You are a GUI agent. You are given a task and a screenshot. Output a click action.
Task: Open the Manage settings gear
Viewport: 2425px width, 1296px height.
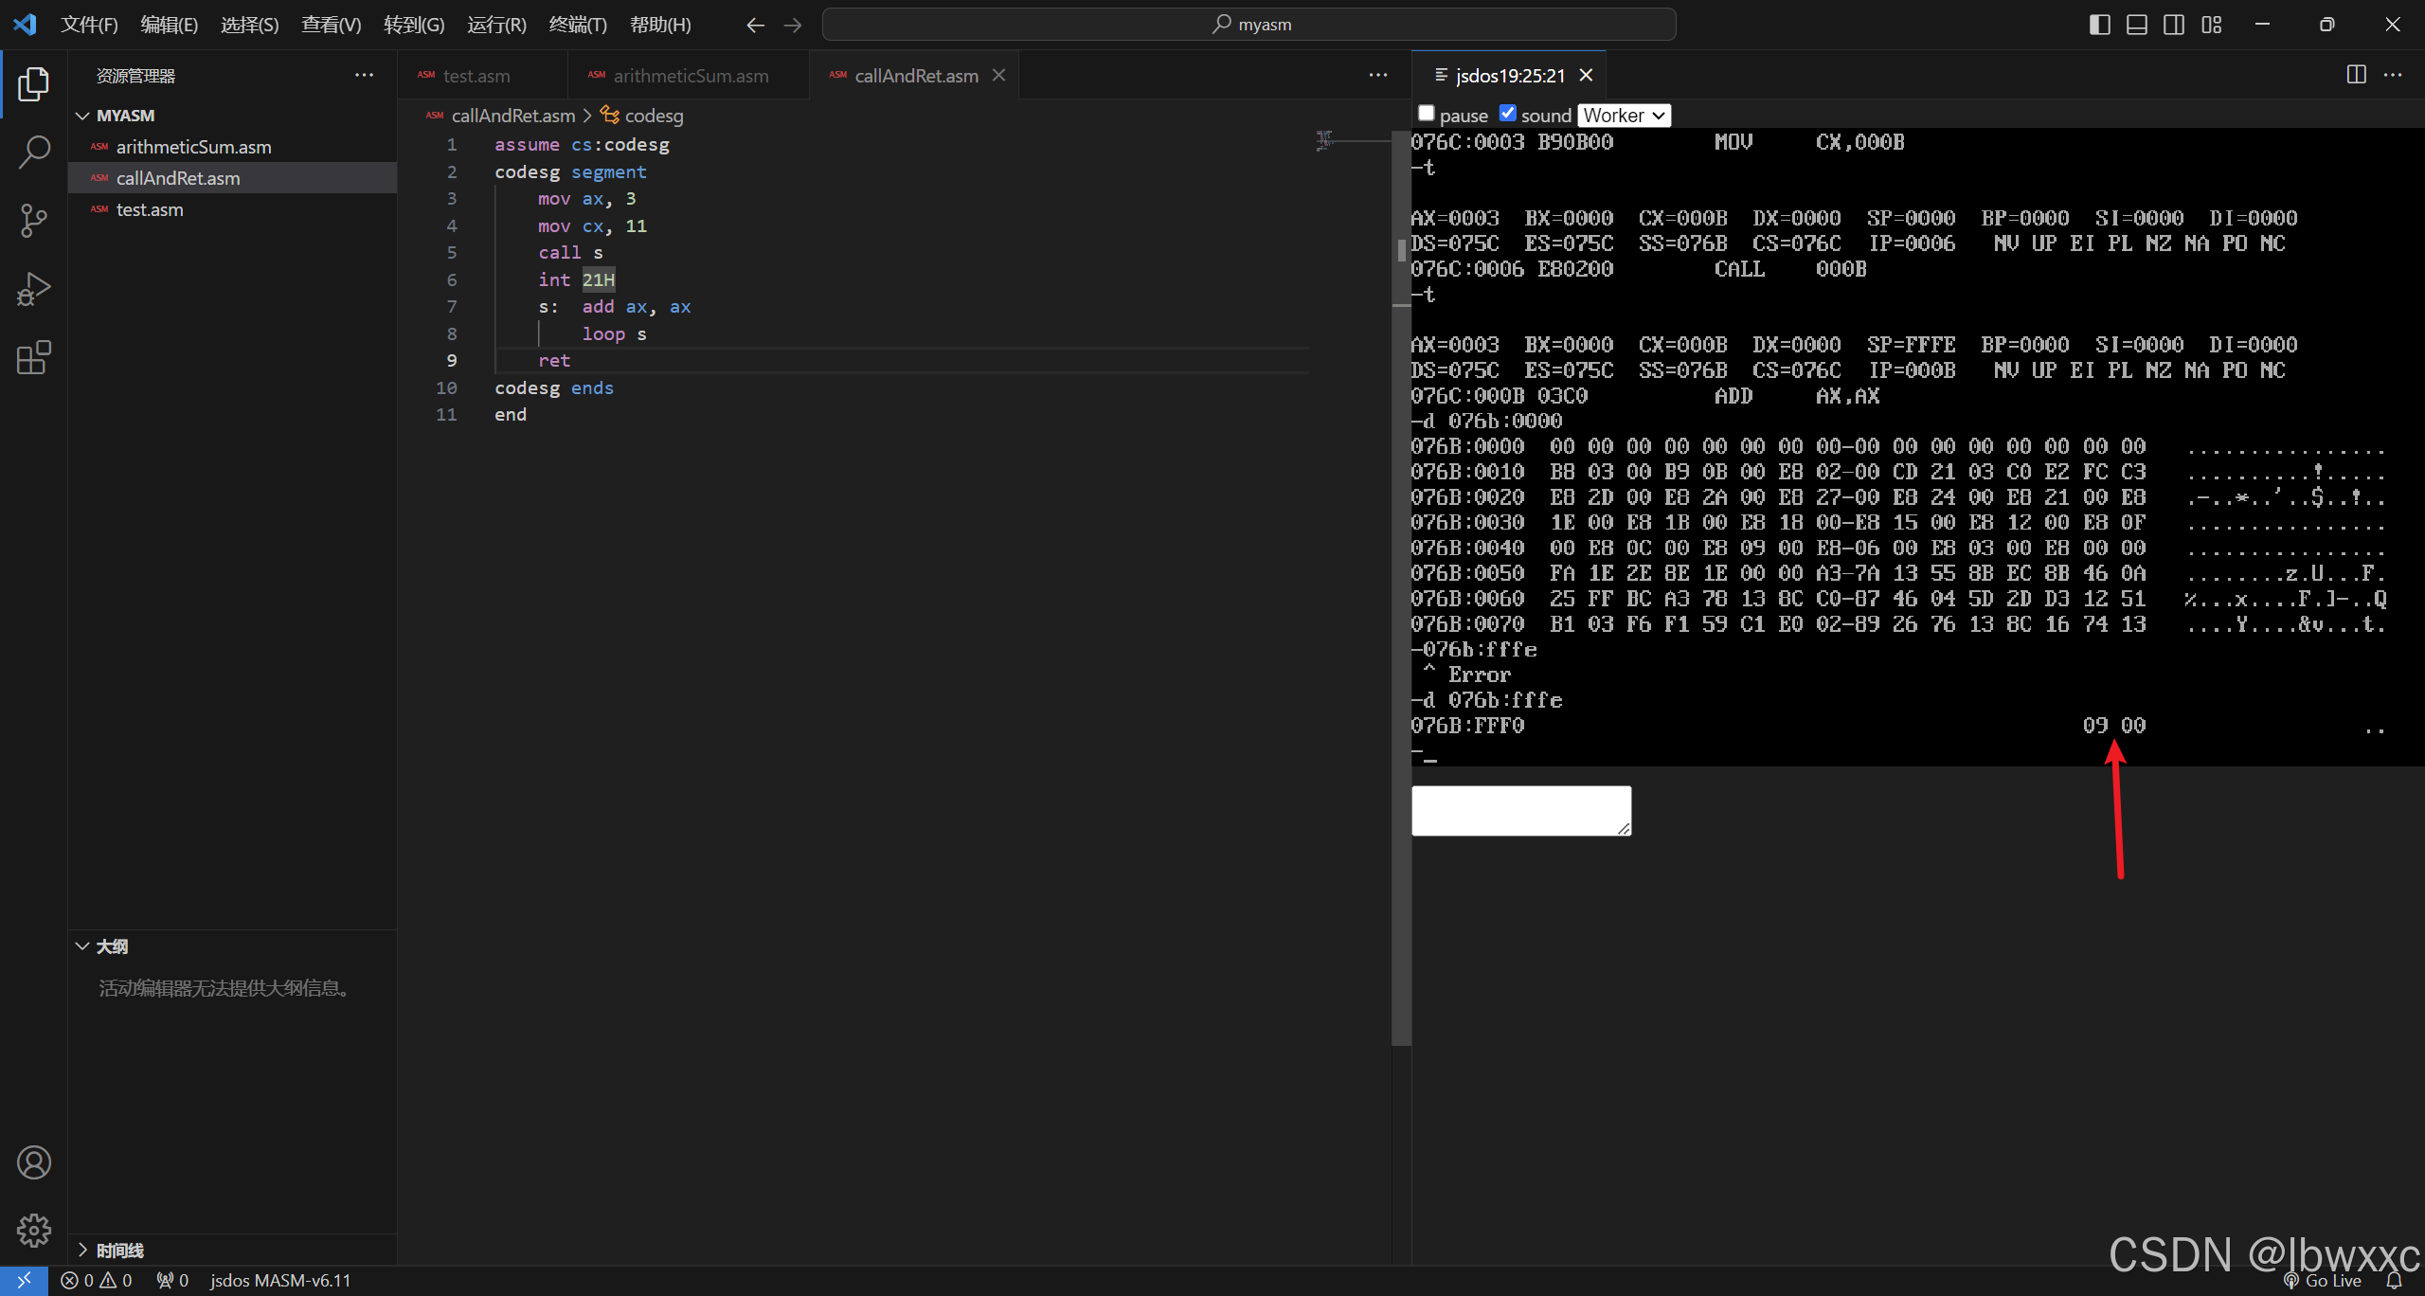click(34, 1231)
